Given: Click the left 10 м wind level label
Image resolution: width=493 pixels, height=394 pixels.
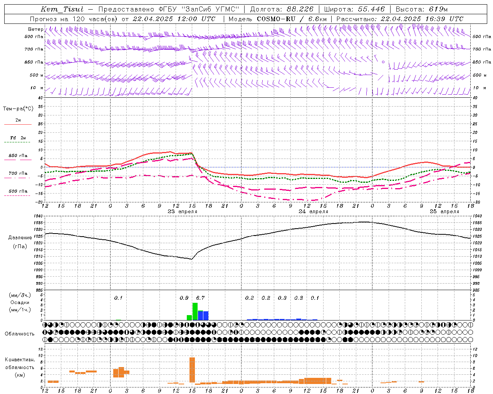Looking at the screenshot, I should point(37,88).
